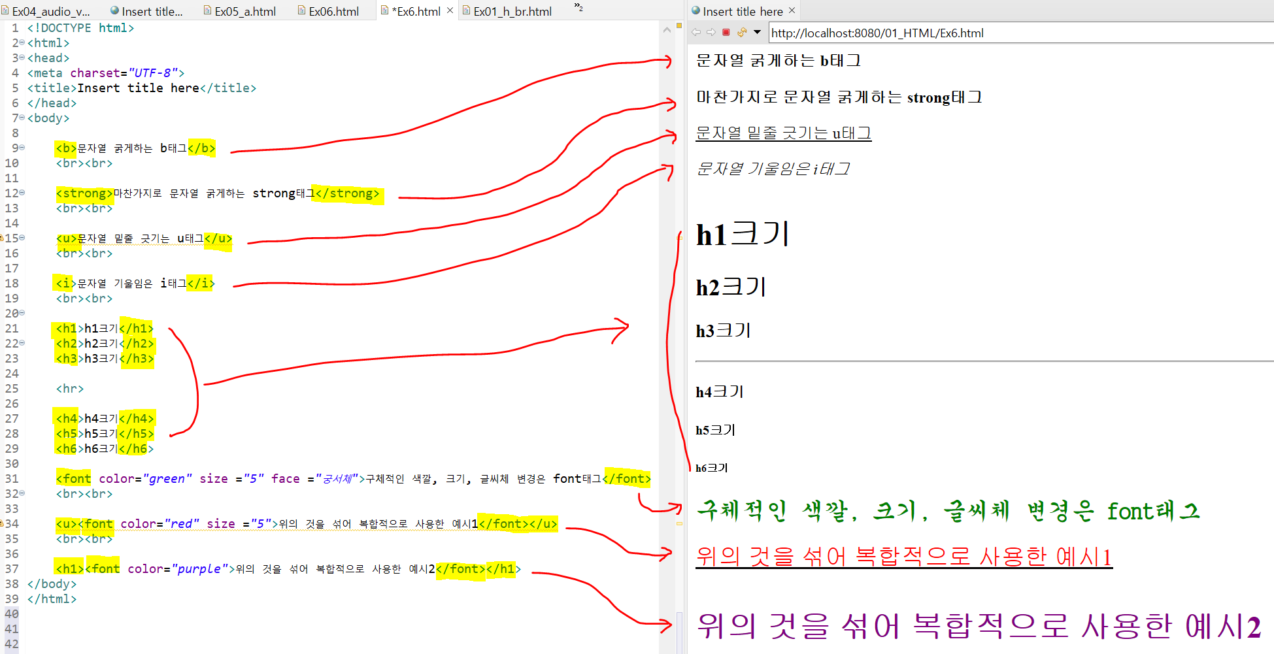Stop loading the browser page
Viewport: 1274px width, 654px height.
pyautogui.click(x=726, y=32)
